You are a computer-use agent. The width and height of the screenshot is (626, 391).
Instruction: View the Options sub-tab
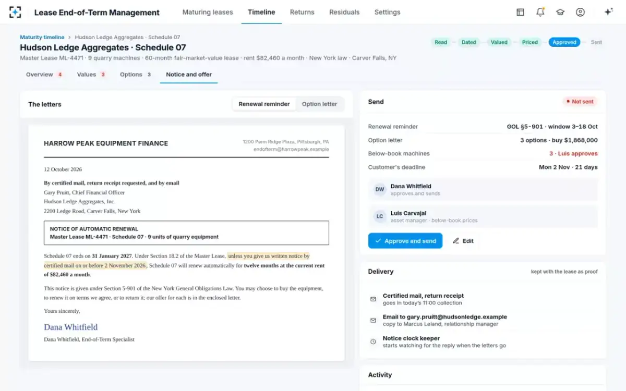(x=136, y=75)
